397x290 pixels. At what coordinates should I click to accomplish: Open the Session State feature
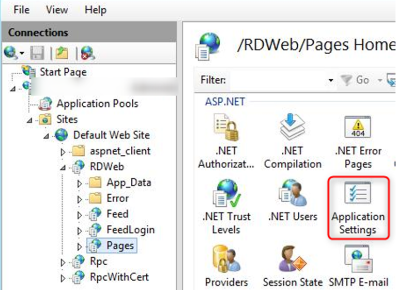point(293,266)
